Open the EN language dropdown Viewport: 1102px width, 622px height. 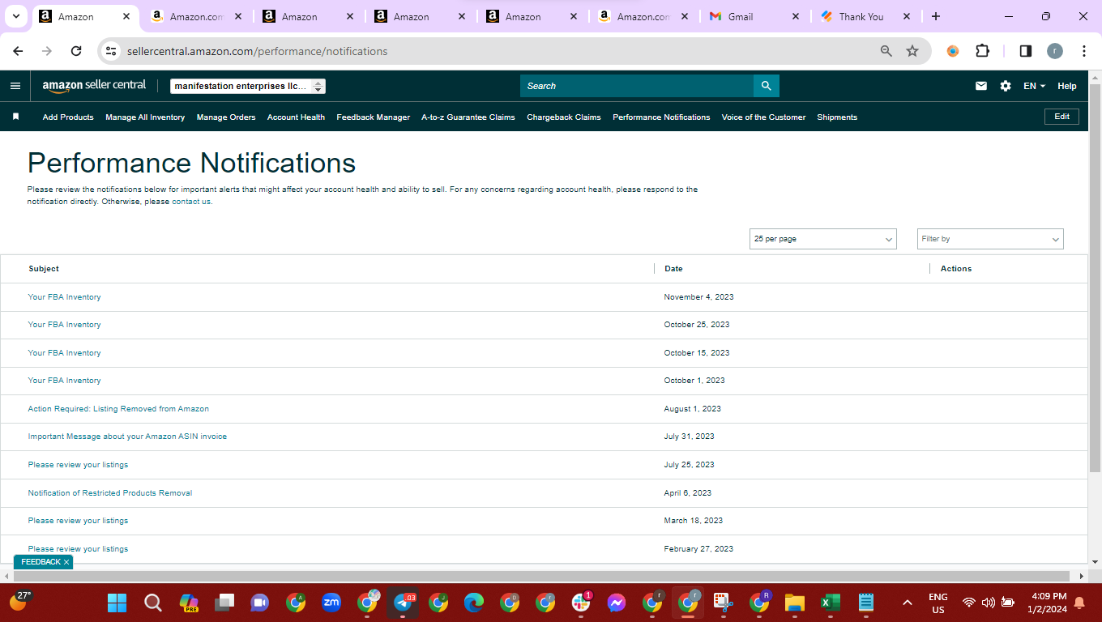coord(1034,86)
